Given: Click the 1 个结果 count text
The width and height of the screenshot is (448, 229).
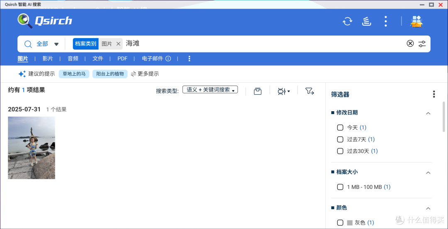Looking at the screenshot, I should (56, 110).
